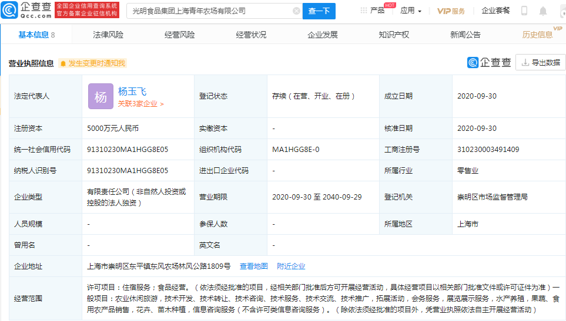Select 登记状态 value 存续（在营、开业、在册）

314,96
